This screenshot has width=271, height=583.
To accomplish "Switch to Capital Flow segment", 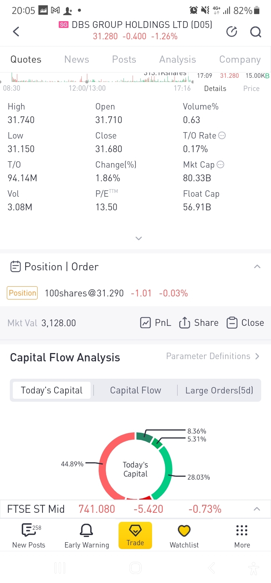I will point(135,390).
